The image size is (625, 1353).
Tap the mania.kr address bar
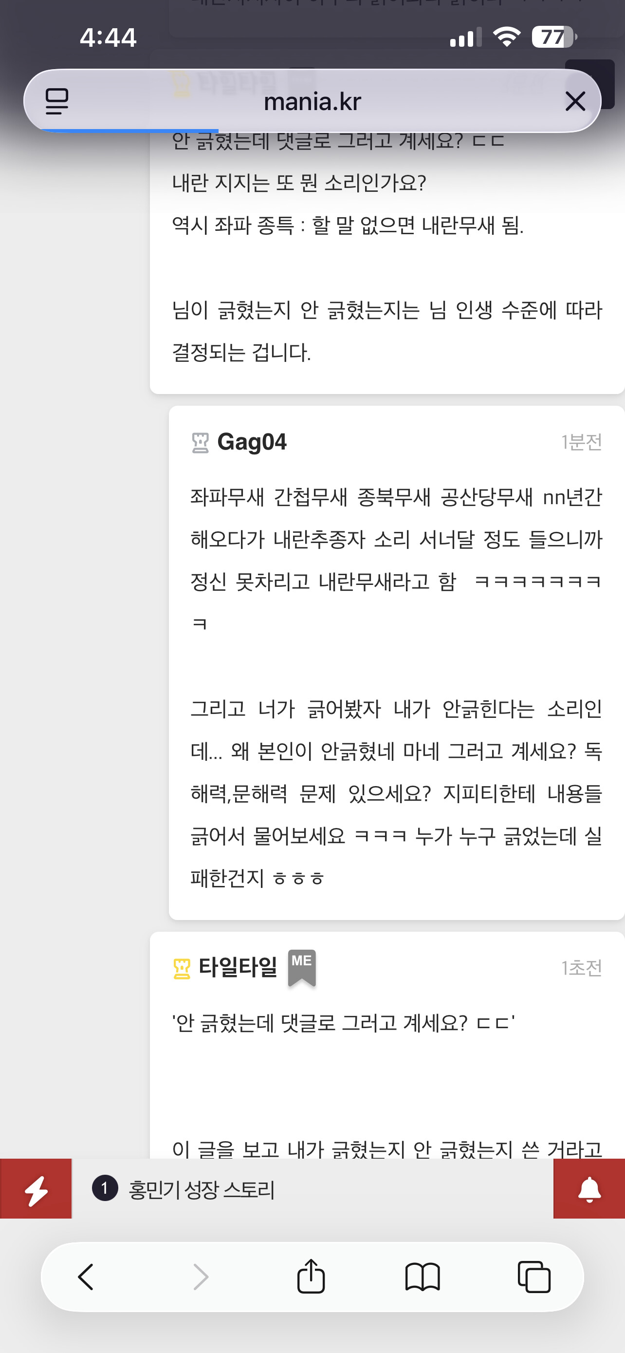tap(312, 101)
